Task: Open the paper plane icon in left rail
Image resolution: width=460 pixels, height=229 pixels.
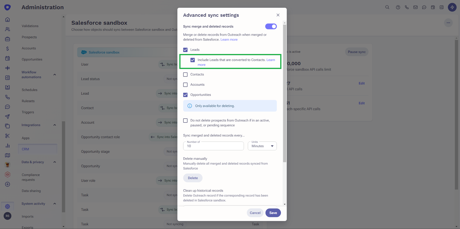Action: [x=7, y=117]
